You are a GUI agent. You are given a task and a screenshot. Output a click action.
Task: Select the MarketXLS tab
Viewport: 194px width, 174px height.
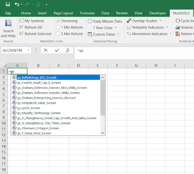tap(181, 13)
